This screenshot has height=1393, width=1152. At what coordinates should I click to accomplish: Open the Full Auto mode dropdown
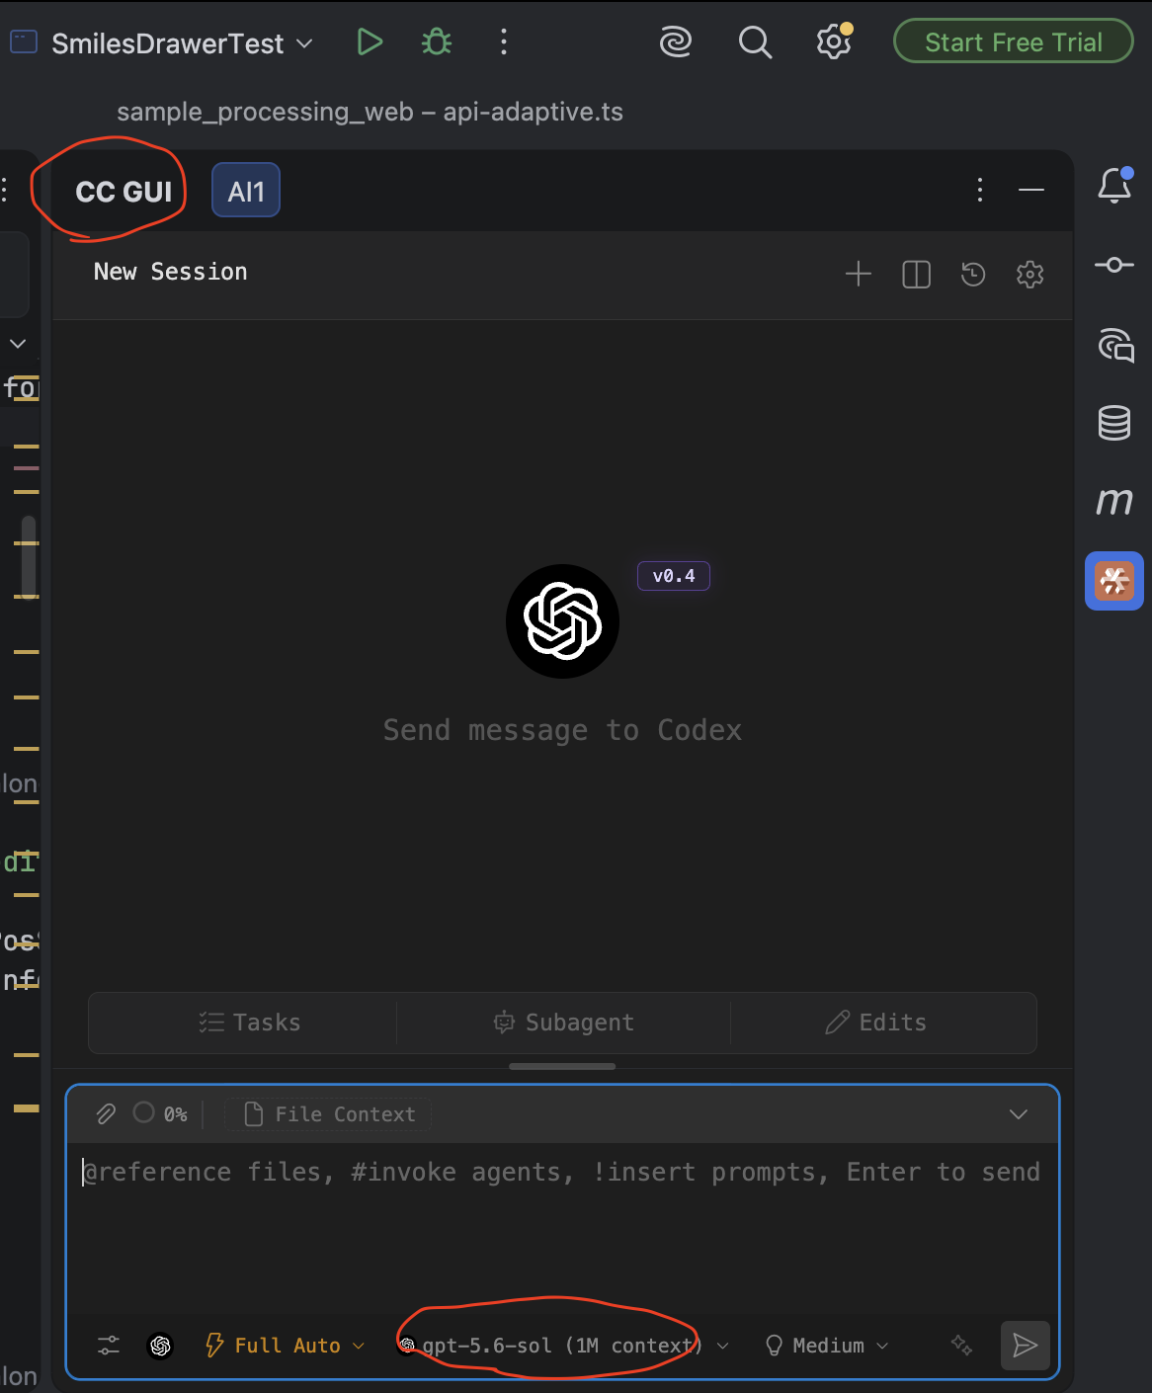click(285, 1346)
